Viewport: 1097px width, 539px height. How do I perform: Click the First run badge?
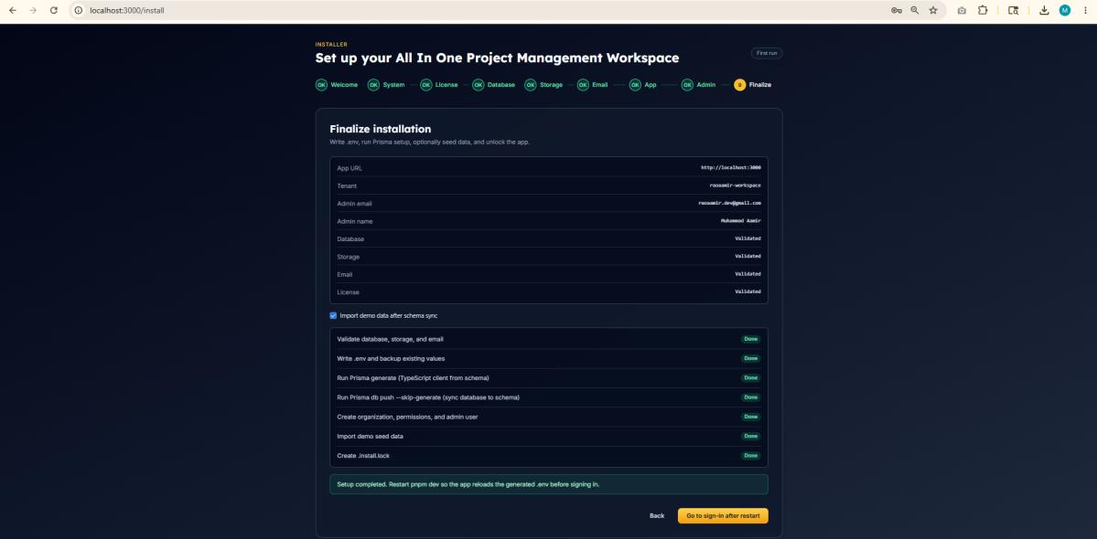(x=767, y=53)
